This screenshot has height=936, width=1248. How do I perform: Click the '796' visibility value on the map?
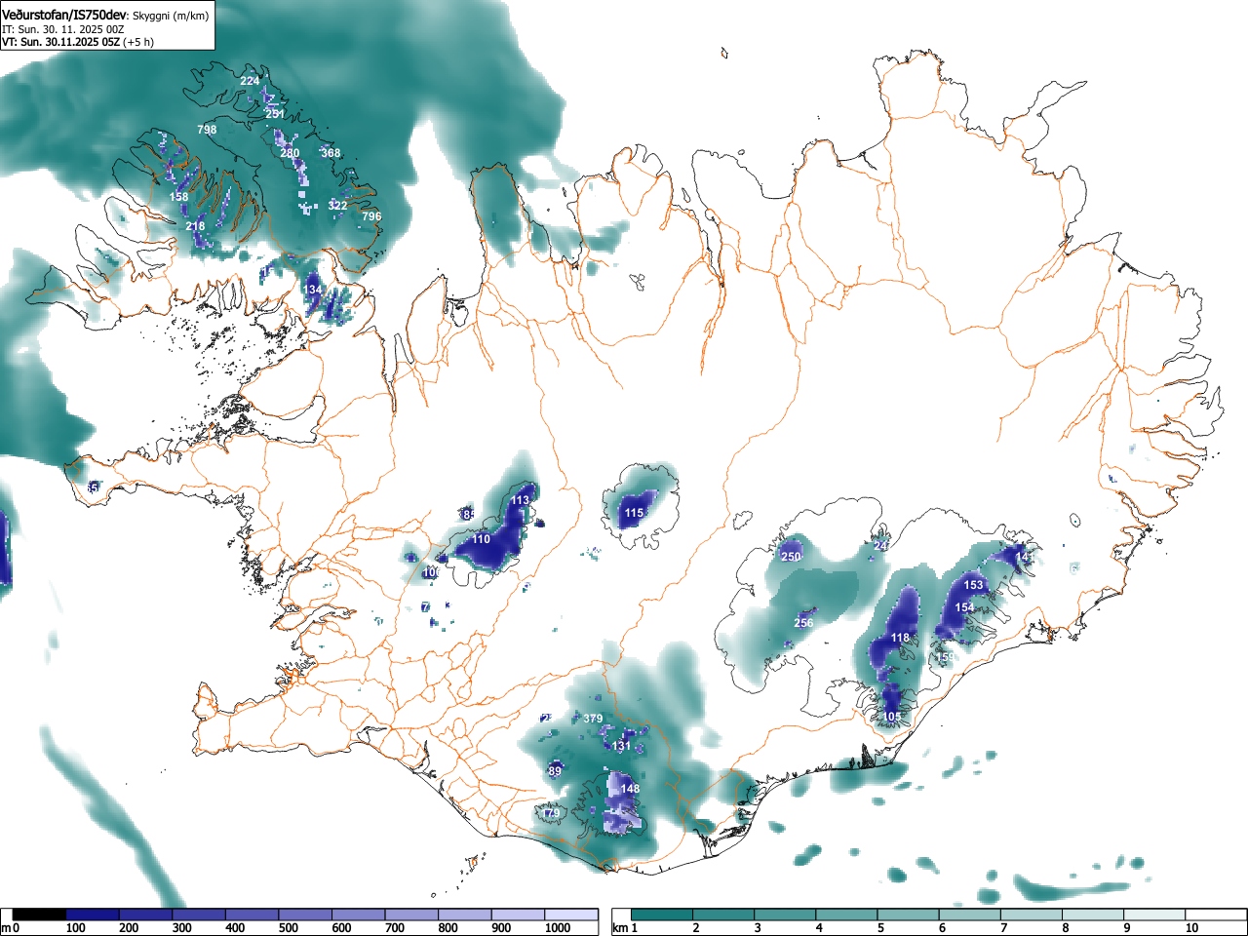pyautogui.click(x=371, y=216)
